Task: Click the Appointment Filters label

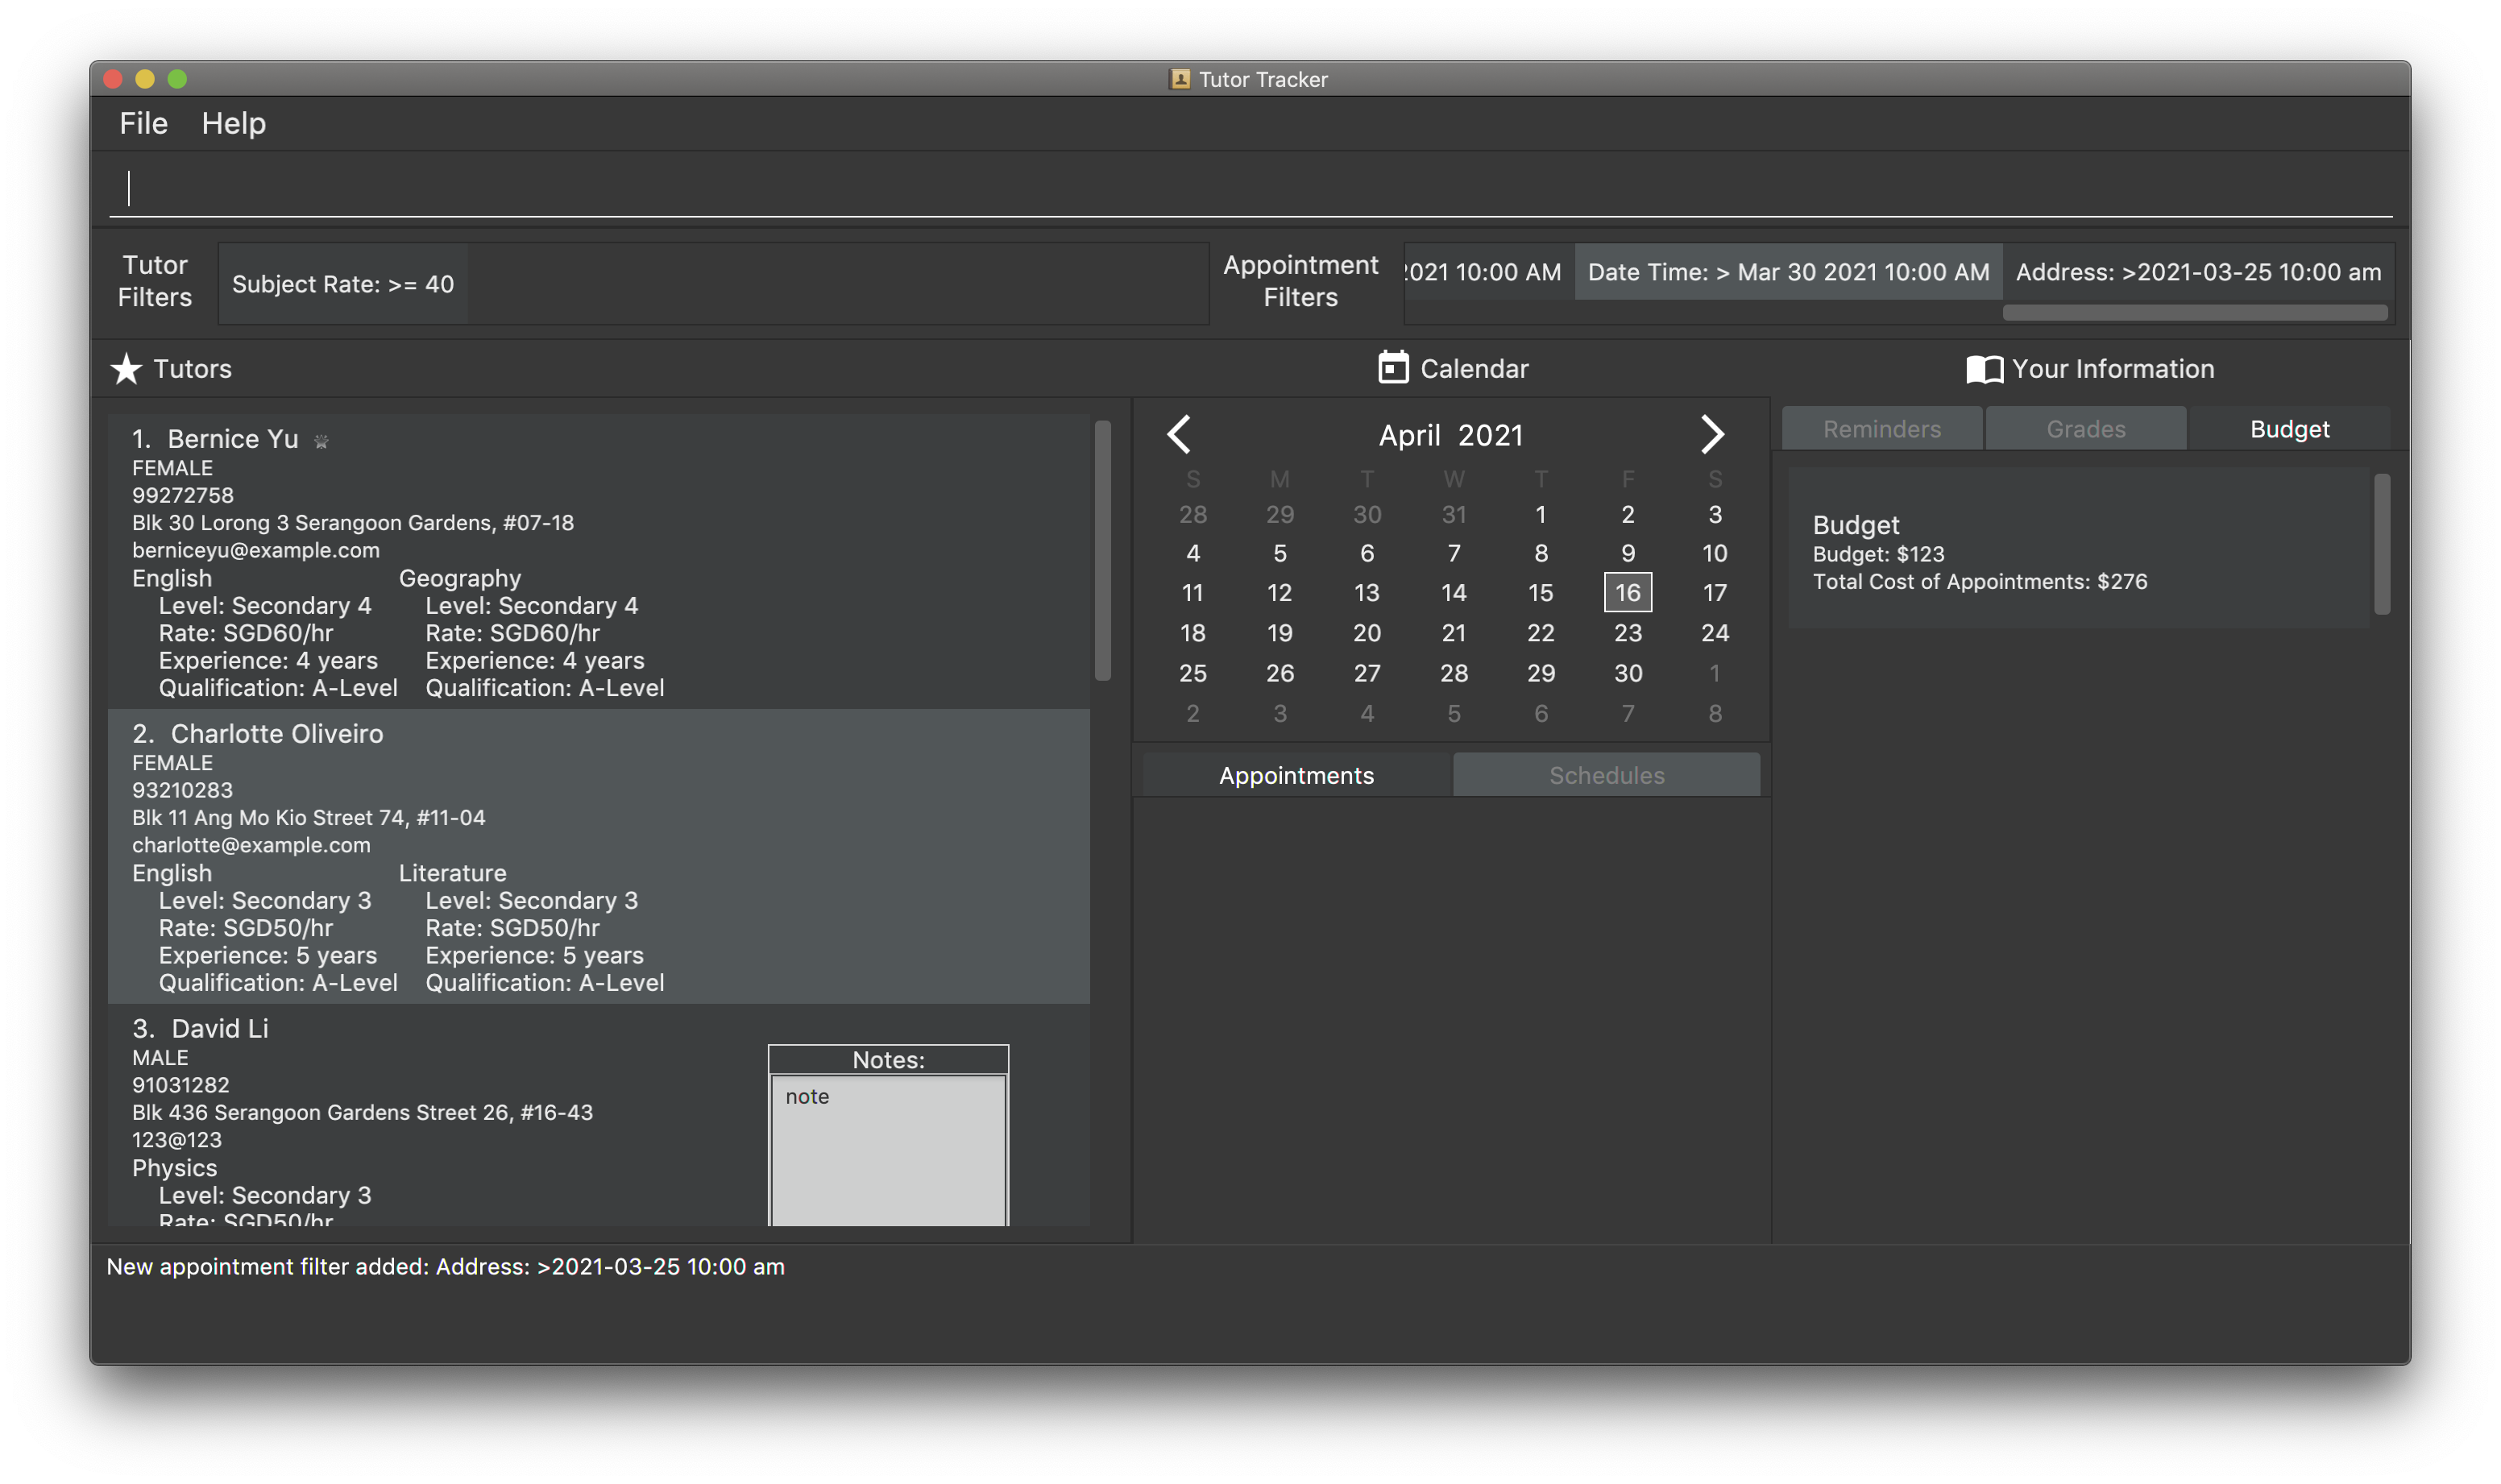Action: [x=1300, y=281]
